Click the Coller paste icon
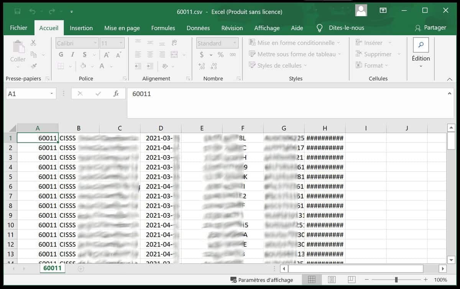460x289 pixels. 18,51
